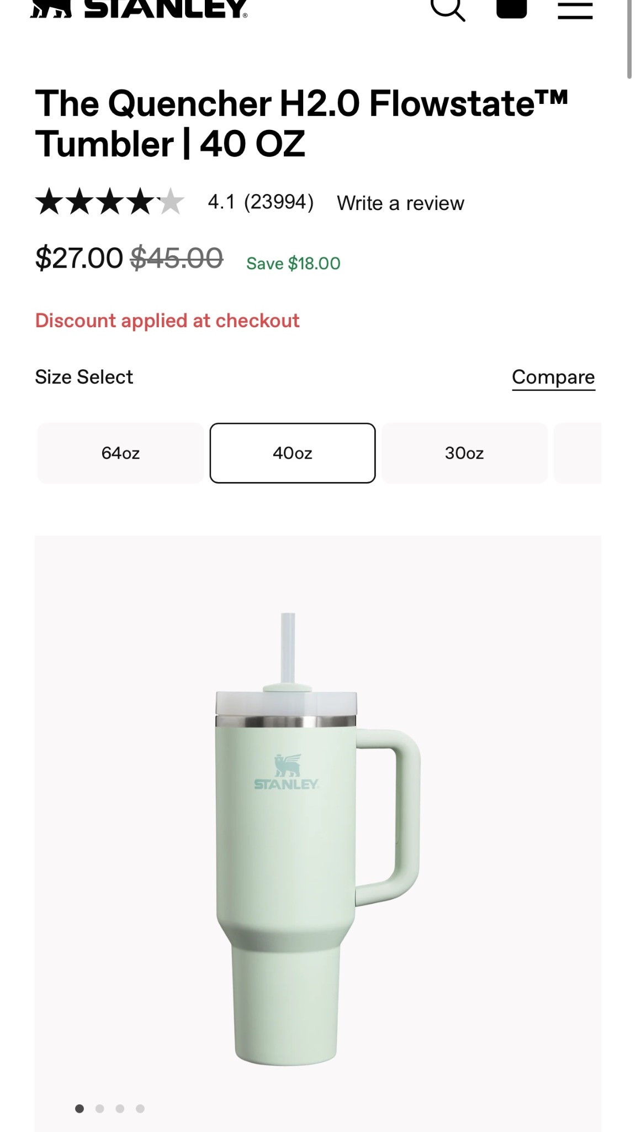Open the hamburger menu
Screen dimensions: 636x1132
tap(575, 10)
